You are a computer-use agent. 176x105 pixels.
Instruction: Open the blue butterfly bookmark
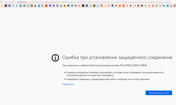click(164, 6)
